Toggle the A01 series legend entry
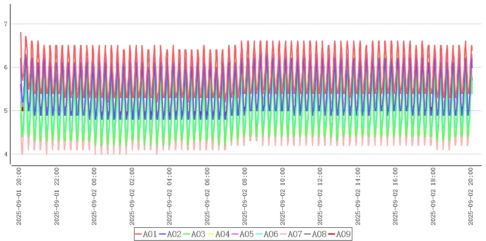 146,234
